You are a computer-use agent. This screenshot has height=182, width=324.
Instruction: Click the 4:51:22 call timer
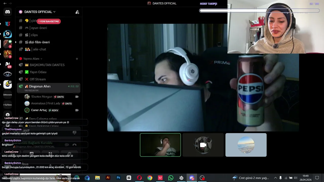coord(73,86)
